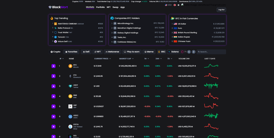This screenshot has height=138, width=274.
Task: Click the BTC 7-day sparkline chart
Action: tap(211, 66)
